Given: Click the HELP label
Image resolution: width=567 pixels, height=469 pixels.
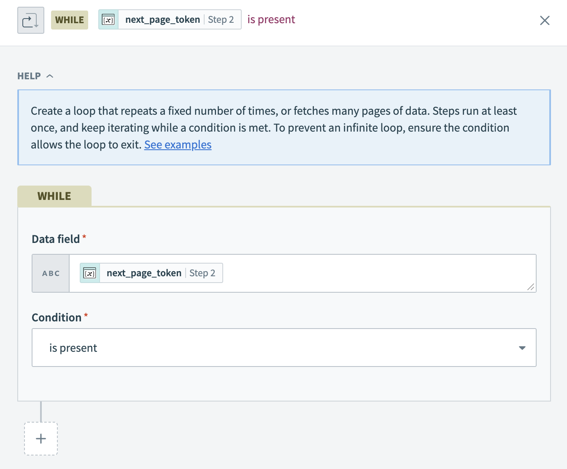Looking at the screenshot, I should click(29, 76).
